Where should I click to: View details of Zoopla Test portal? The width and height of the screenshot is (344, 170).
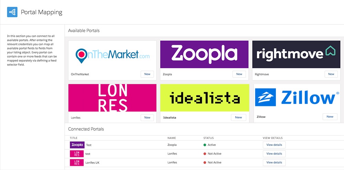click(274, 145)
